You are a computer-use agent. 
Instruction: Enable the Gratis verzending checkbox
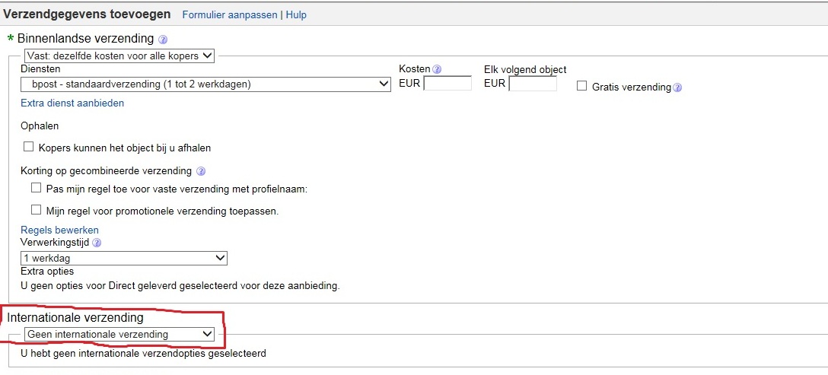[x=582, y=87]
